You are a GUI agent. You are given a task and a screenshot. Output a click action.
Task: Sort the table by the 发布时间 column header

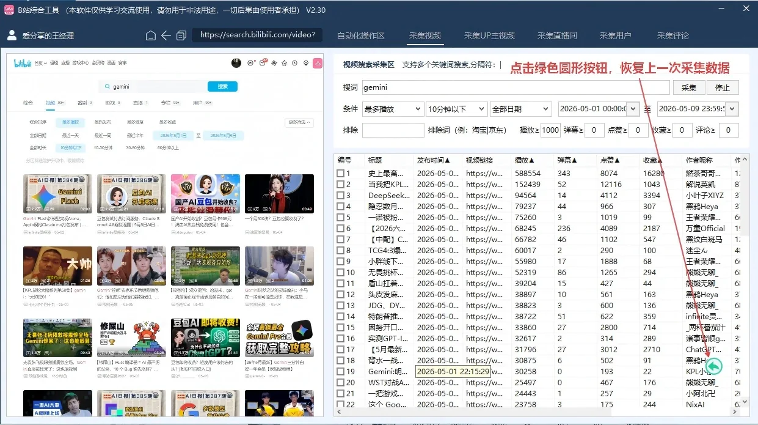(434, 160)
